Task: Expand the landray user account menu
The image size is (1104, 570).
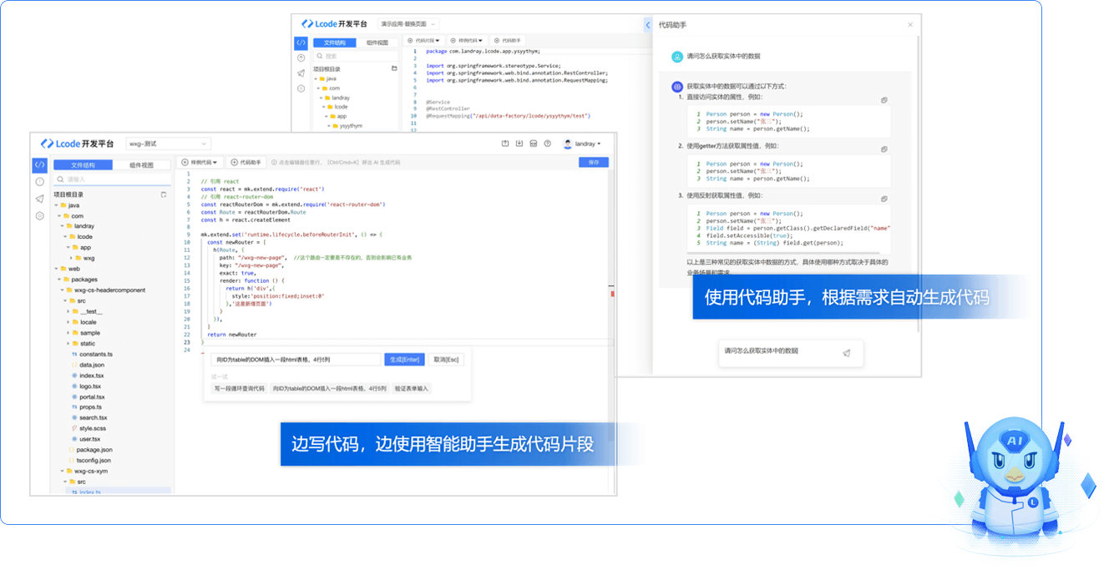Action: 586,144
